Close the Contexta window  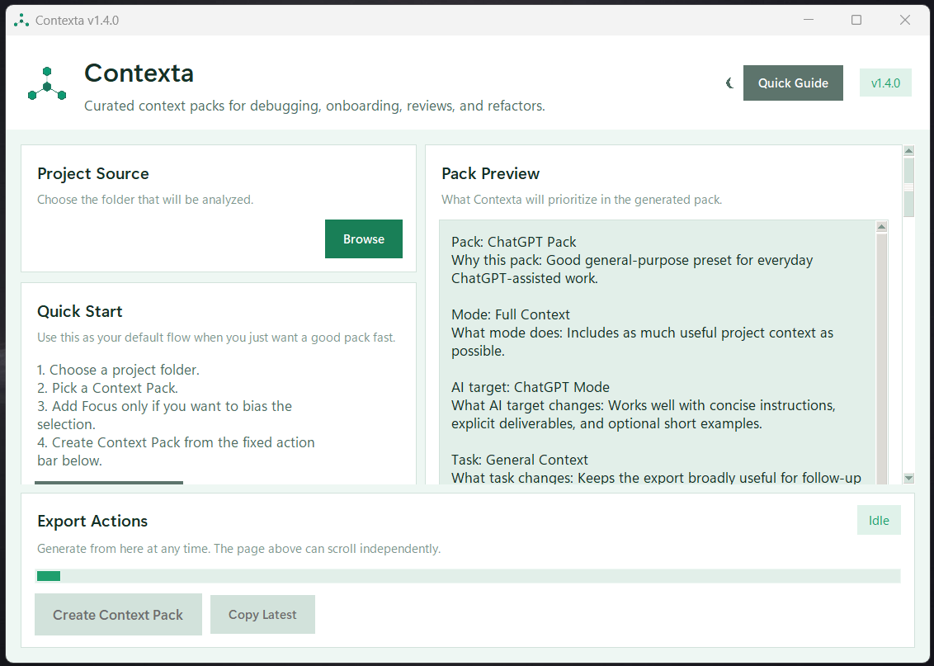pos(905,20)
